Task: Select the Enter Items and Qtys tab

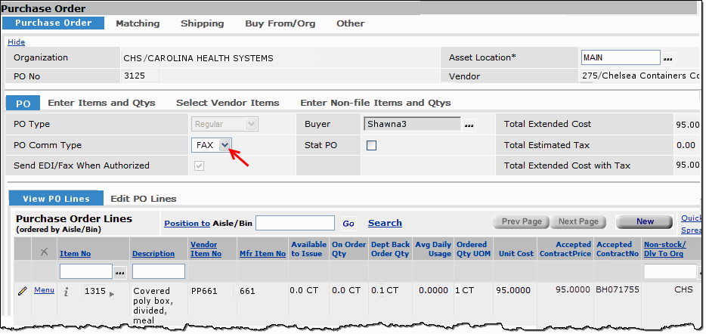Action: pos(101,103)
